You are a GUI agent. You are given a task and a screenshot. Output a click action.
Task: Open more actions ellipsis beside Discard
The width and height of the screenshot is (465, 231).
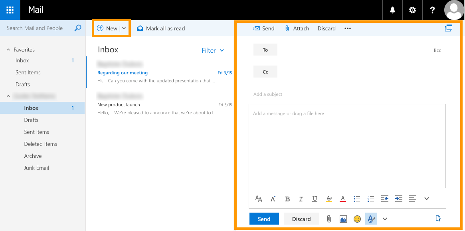348,28
